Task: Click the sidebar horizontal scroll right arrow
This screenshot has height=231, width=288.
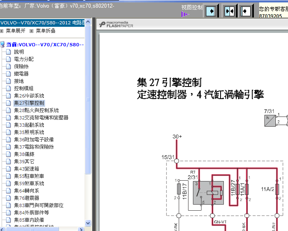Action: [x=81, y=229]
